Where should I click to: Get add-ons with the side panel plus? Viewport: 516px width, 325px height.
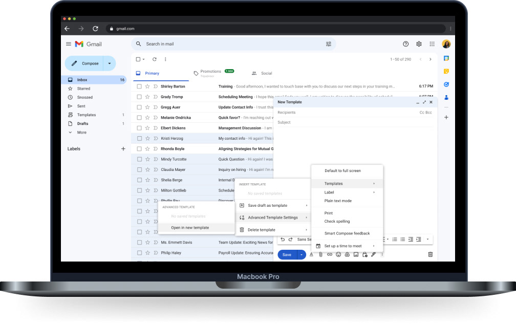tap(446, 117)
